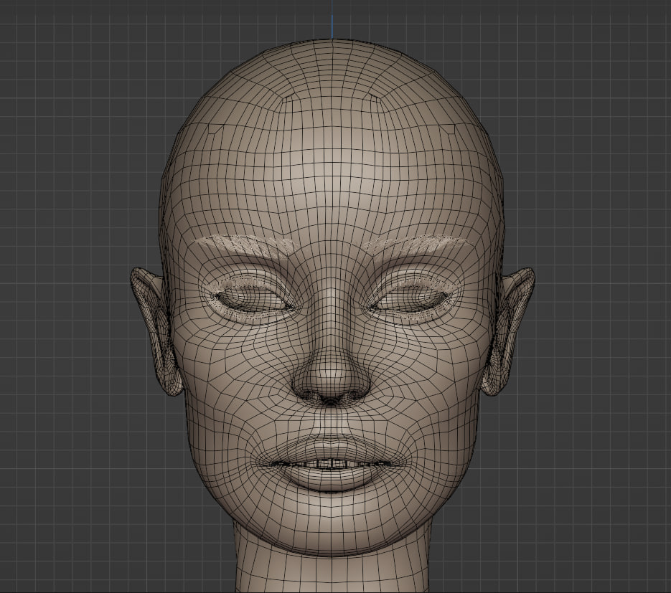Click the visible teeth inside the mouth

[x=331, y=464]
